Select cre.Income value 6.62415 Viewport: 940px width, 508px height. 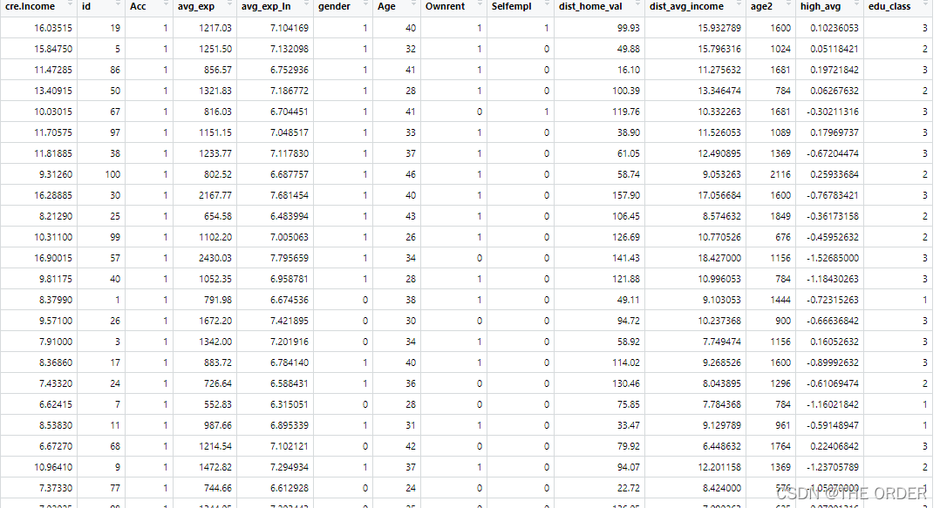[x=56, y=405]
